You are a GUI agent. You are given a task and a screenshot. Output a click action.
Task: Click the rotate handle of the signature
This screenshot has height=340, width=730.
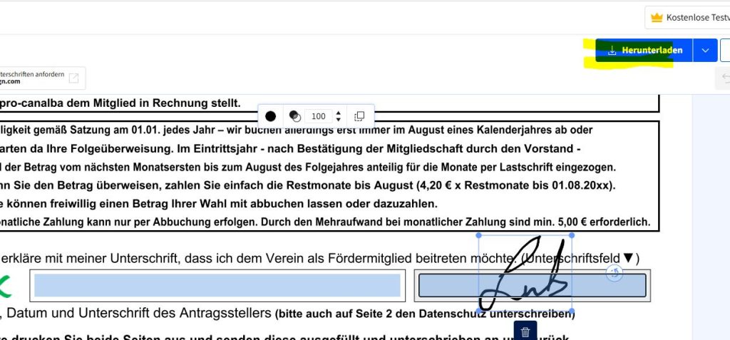point(615,273)
